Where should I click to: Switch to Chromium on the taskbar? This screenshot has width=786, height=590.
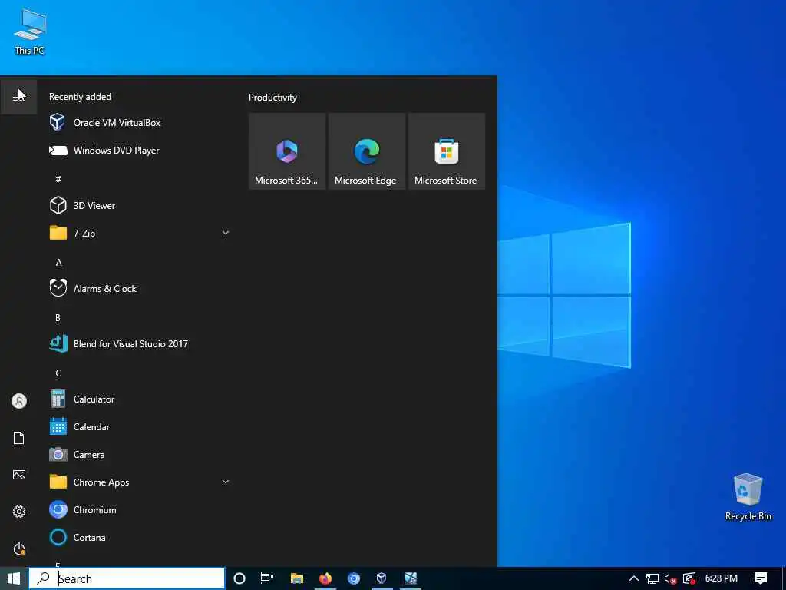pyautogui.click(x=354, y=578)
